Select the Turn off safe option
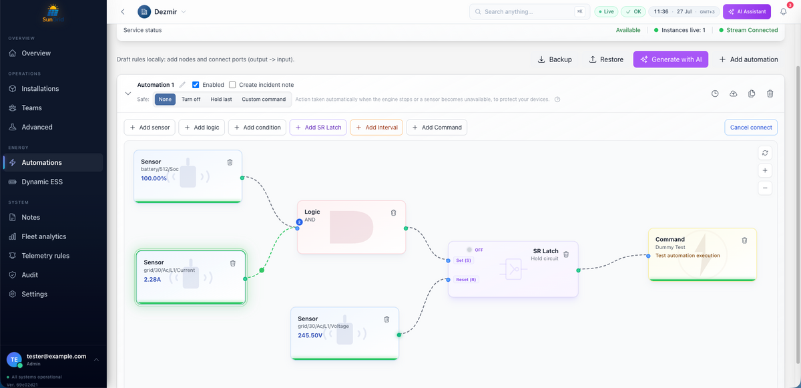 pyautogui.click(x=191, y=100)
